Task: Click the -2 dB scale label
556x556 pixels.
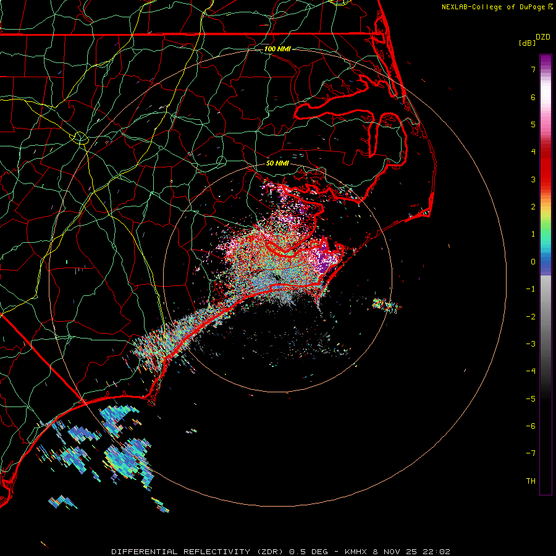Action: point(531,317)
